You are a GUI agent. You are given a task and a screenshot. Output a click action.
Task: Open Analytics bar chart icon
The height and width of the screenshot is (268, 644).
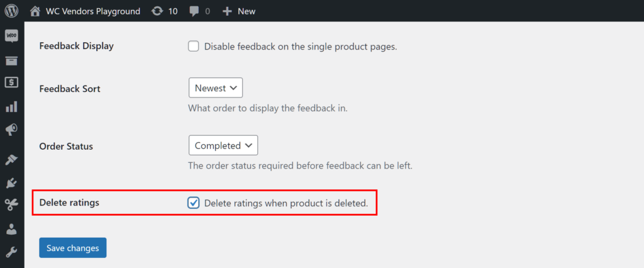click(x=11, y=107)
